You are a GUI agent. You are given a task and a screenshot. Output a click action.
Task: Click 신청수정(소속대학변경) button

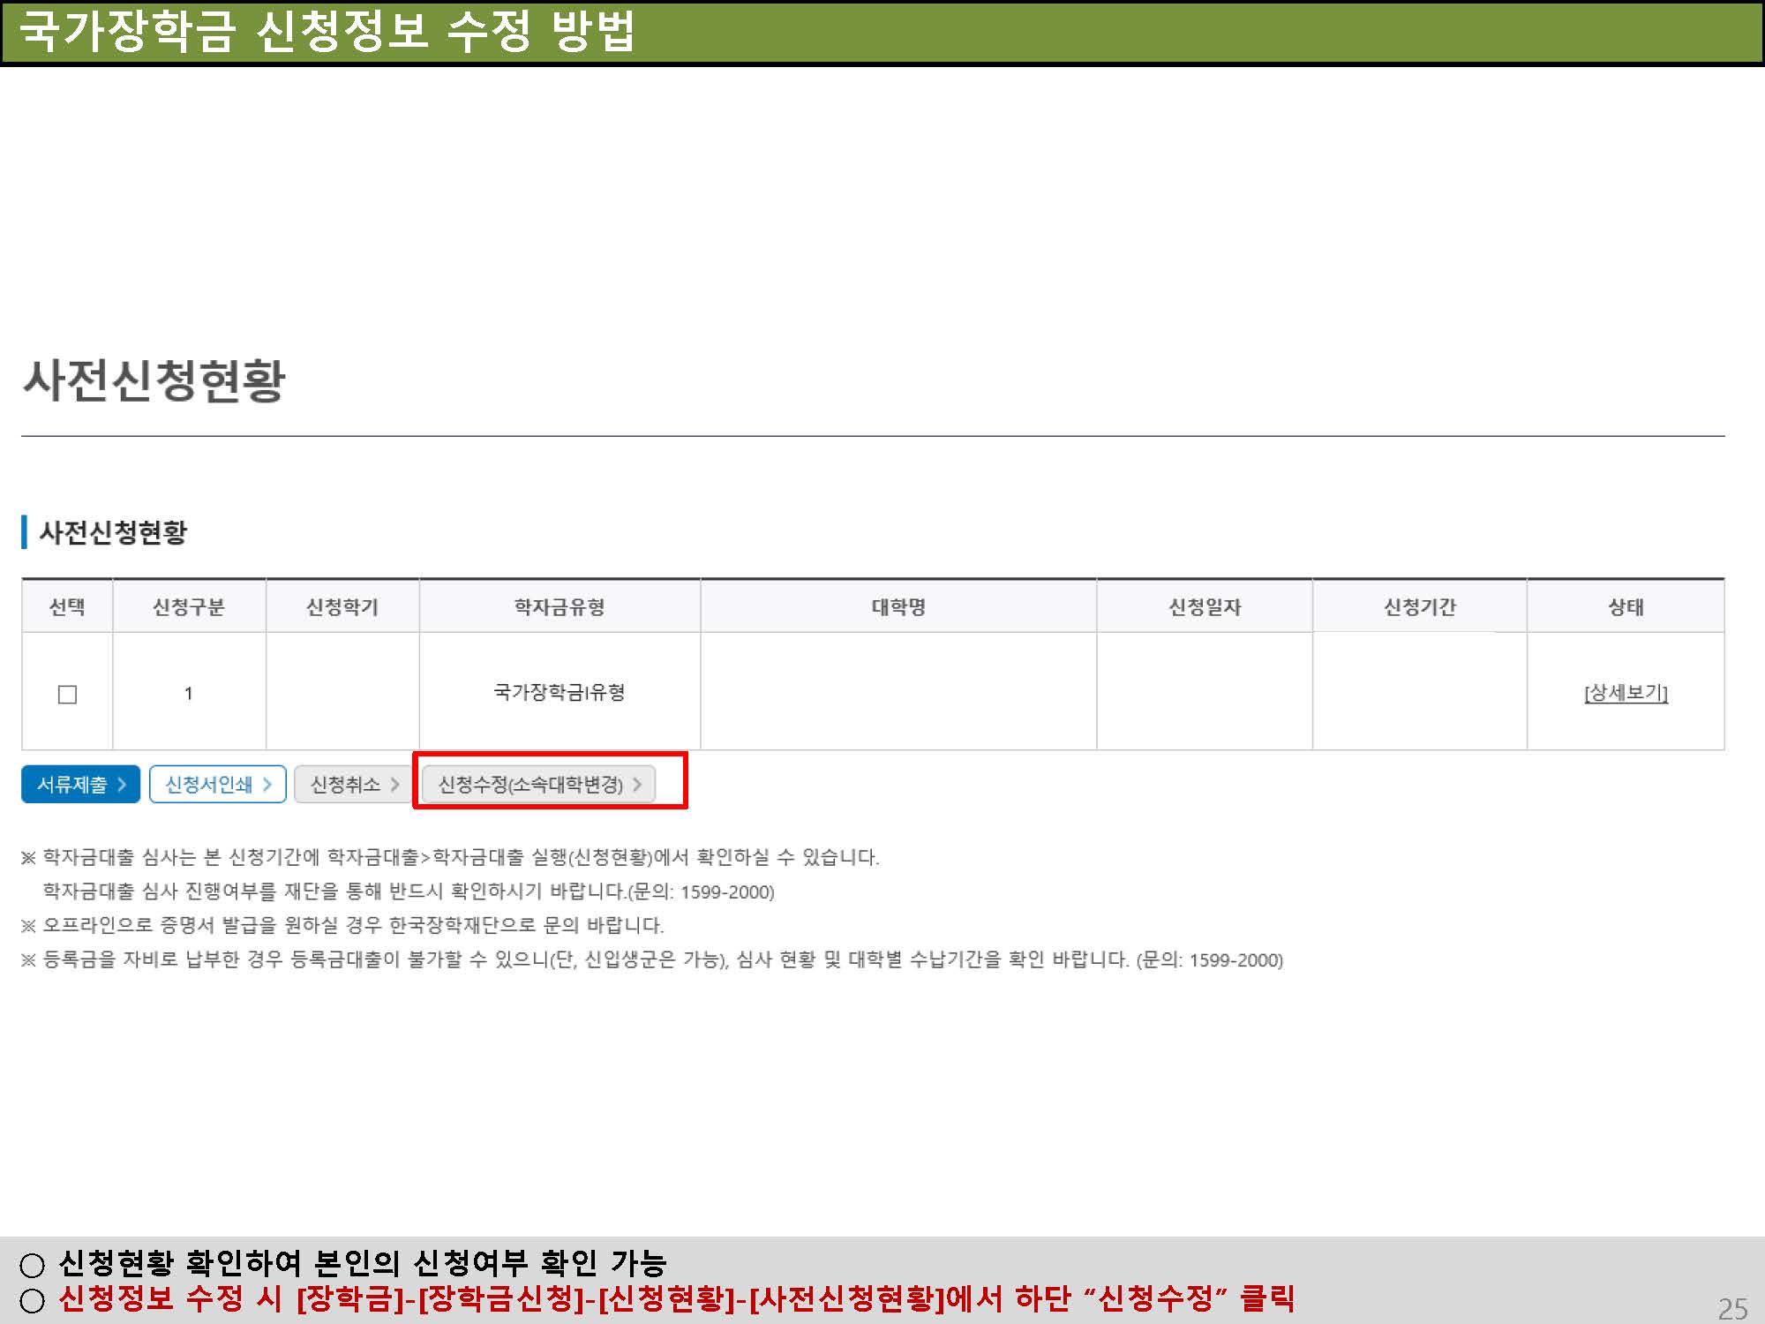538,784
